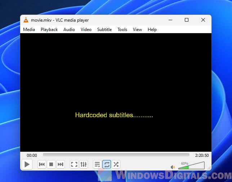Skip to the previous media item
This screenshot has height=182, width=232.
point(42,164)
